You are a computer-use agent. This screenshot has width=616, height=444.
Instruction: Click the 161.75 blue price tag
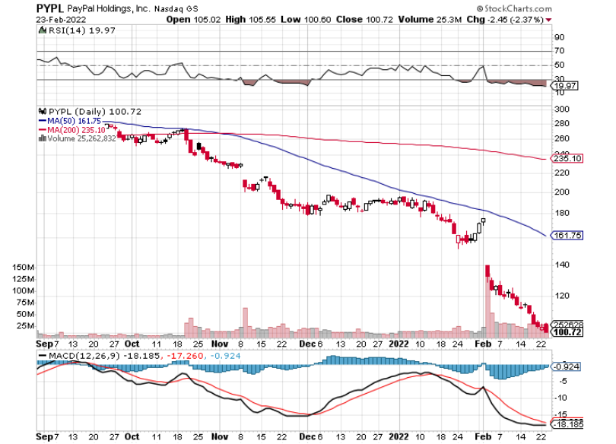tap(567, 236)
